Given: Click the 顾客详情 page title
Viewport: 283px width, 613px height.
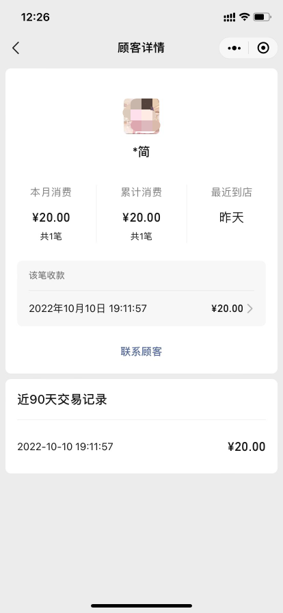Looking at the screenshot, I should [141, 48].
